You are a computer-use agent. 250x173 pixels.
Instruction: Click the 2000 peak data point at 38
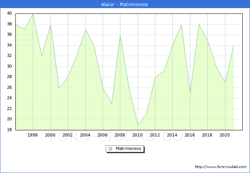point(50,25)
